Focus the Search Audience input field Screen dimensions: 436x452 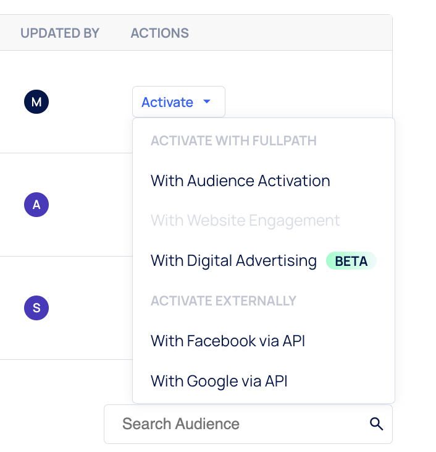[x=235, y=424]
